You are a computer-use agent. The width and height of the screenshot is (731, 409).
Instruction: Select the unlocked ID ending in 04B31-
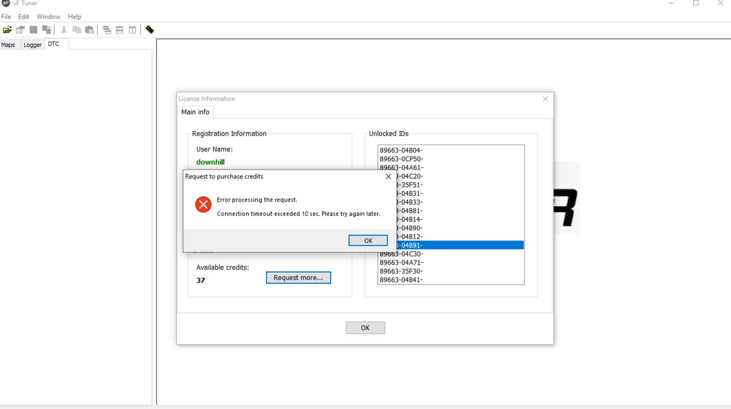[x=460, y=193]
